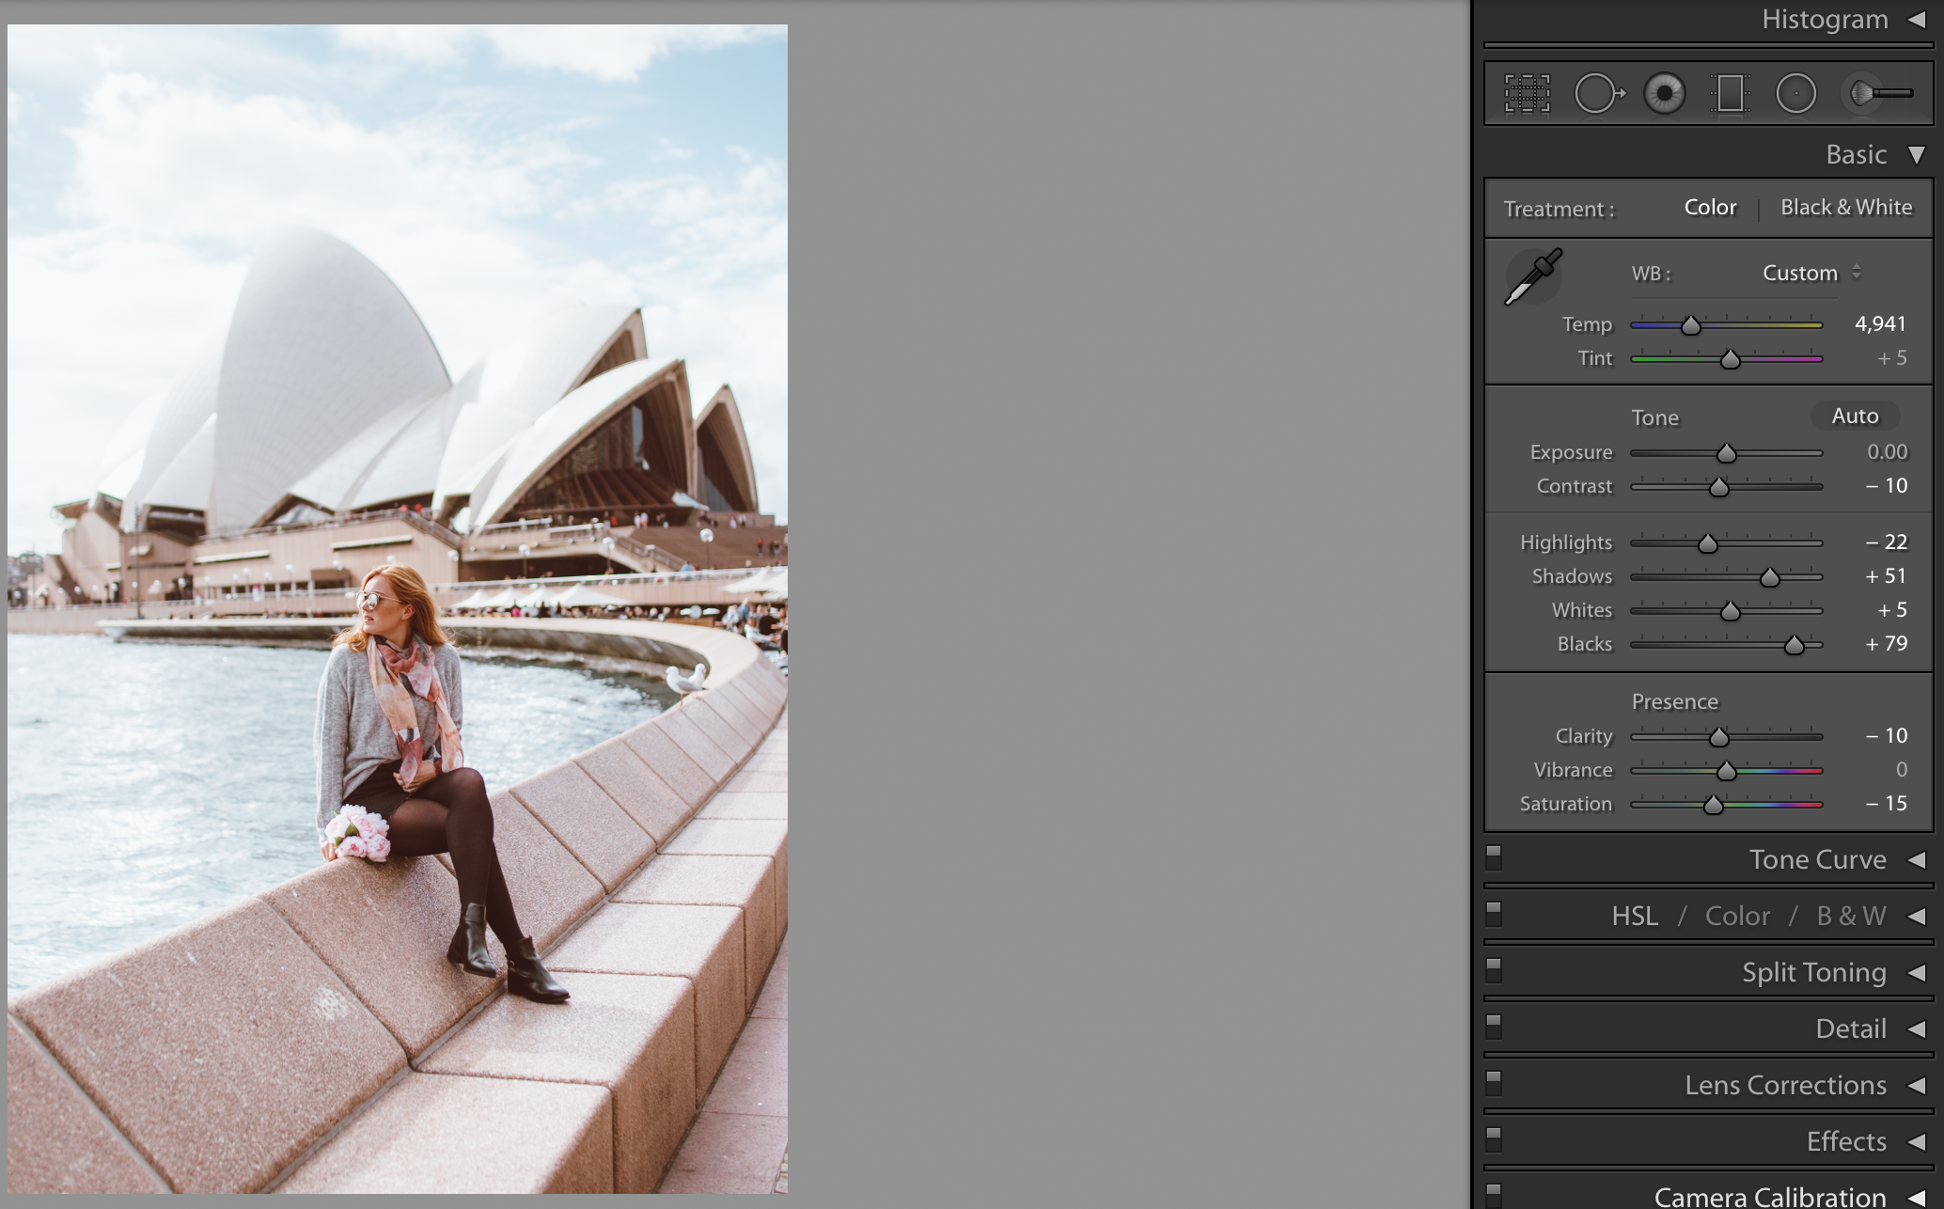Click the Blacks slider handle
Screen dimensions: 1944x1209
pyautogui.click(x=1795, y=645)
